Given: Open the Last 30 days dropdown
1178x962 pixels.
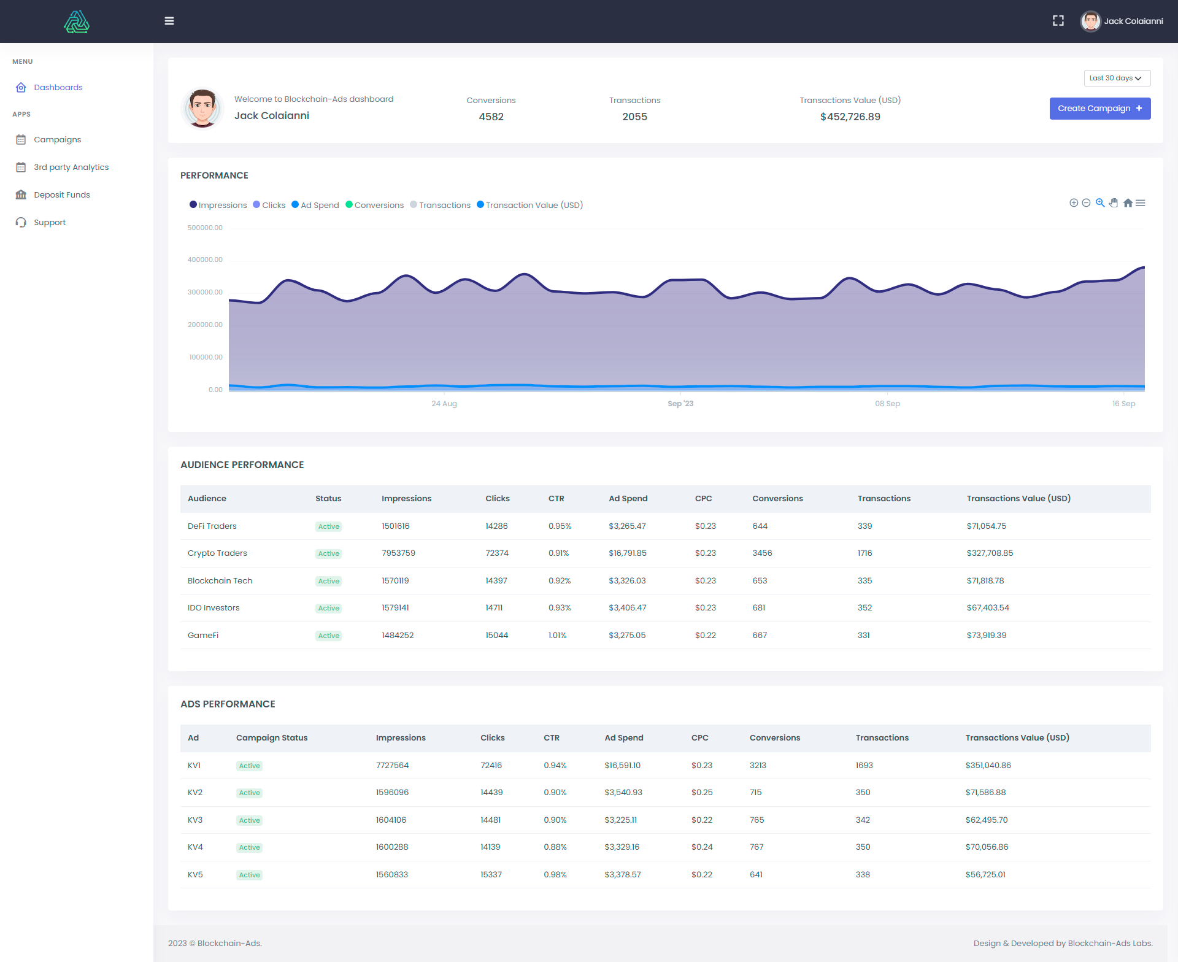Looking at the screenshot, I should point(1117,78).
